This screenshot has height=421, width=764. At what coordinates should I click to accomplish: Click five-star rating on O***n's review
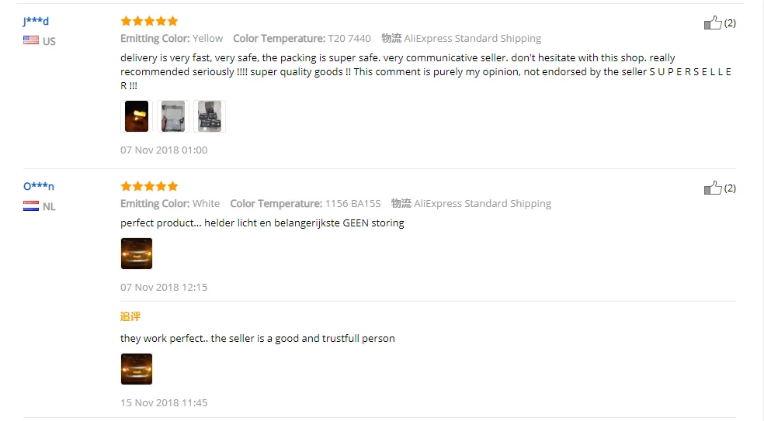[149, 186]
